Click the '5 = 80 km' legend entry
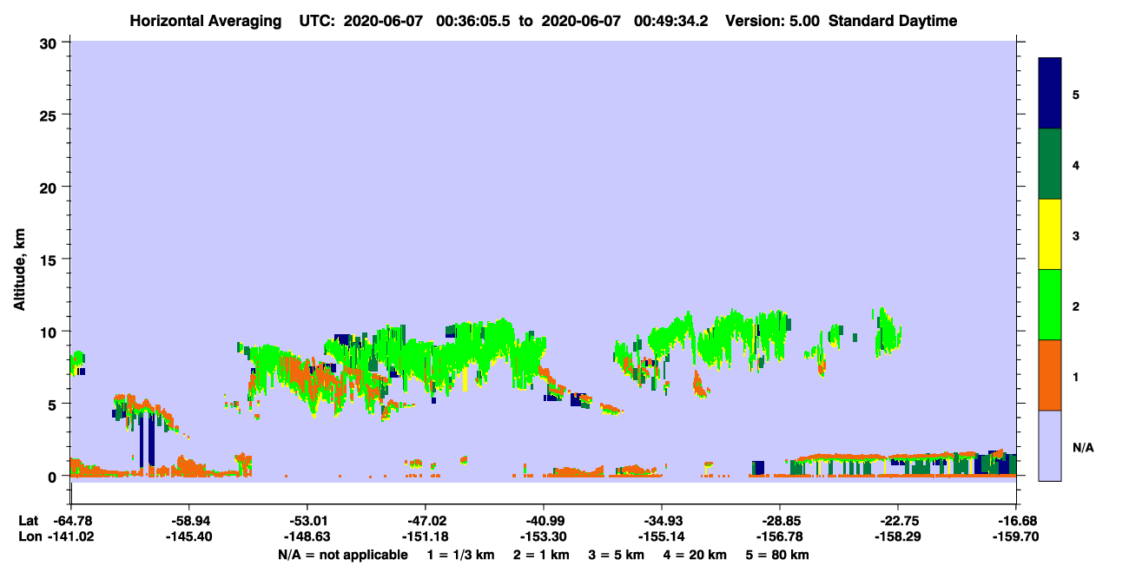This screenshot has width=1129, height=579. point(779,555)
